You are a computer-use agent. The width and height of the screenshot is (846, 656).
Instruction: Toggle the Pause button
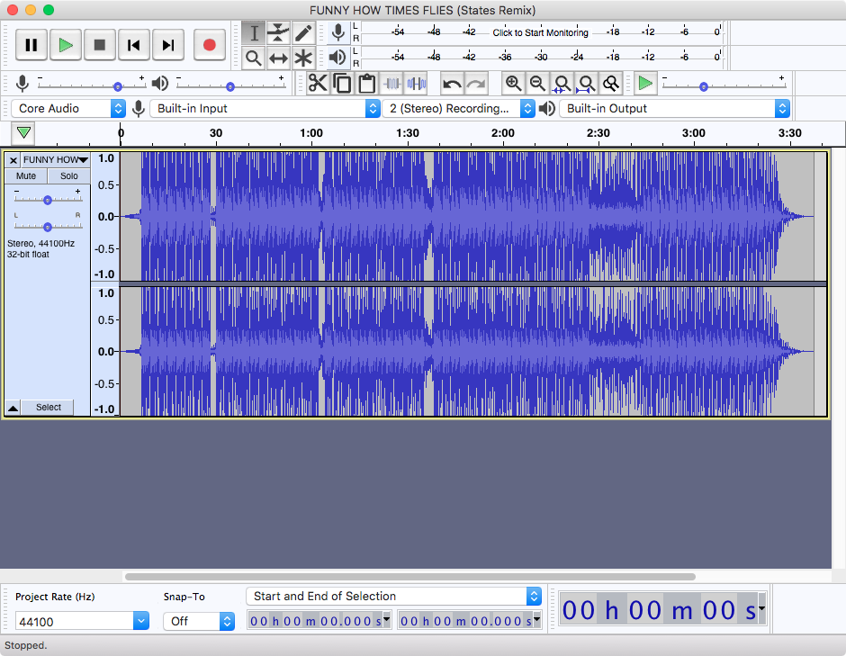pos(31,45)
